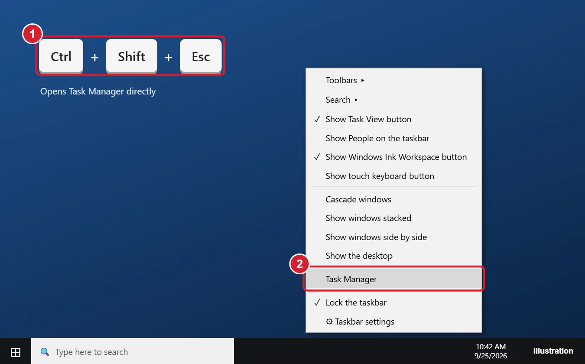This screenshot has width=585, height=364.
Task: Open the taskbar clock and date
Action: click(x=491, y=351)
